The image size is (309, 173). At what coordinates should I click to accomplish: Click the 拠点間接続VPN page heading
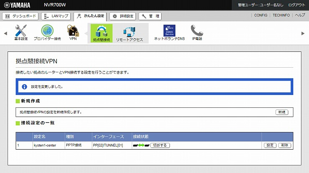click(36, 61)
